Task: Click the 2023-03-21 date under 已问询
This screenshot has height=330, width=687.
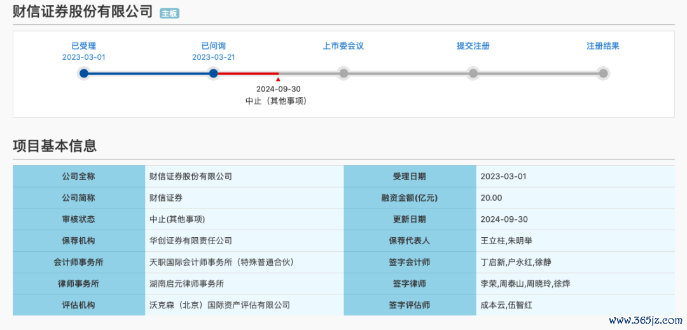Action: (214, 57)
